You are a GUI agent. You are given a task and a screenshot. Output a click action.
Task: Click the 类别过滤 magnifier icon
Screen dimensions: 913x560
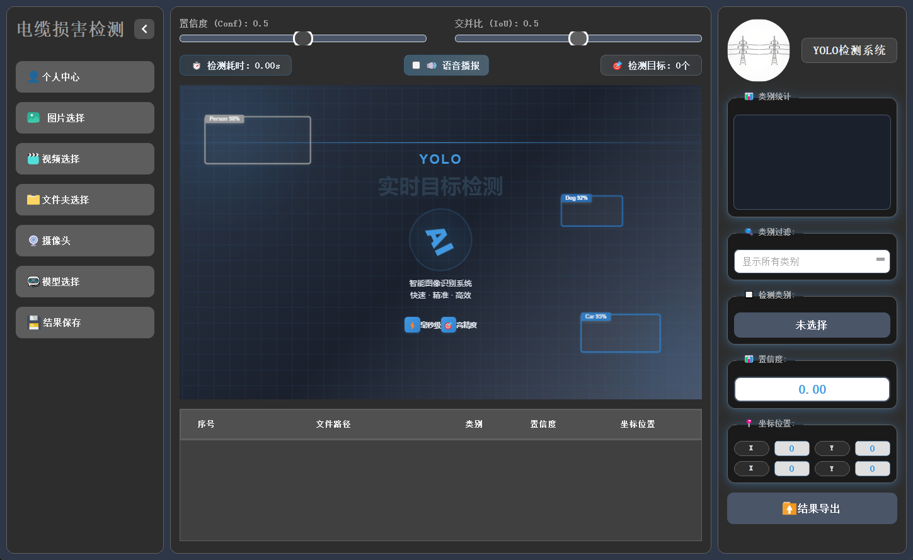(x=749, y=232)
